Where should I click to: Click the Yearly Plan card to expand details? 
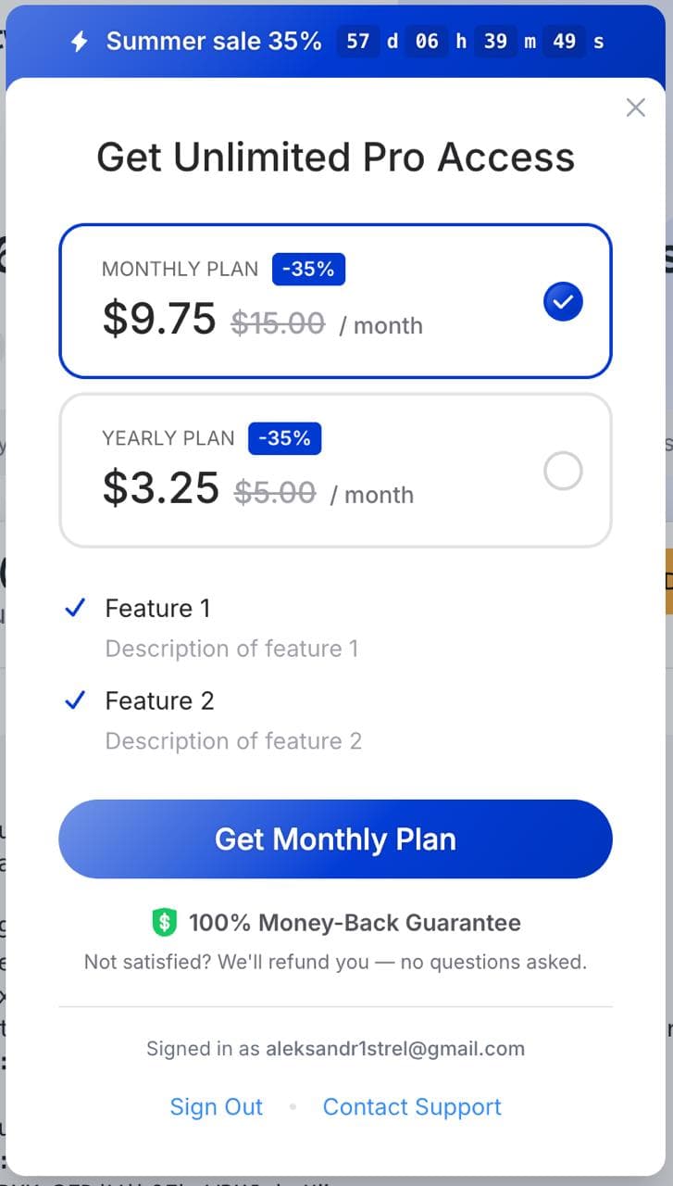coord(335,468)
